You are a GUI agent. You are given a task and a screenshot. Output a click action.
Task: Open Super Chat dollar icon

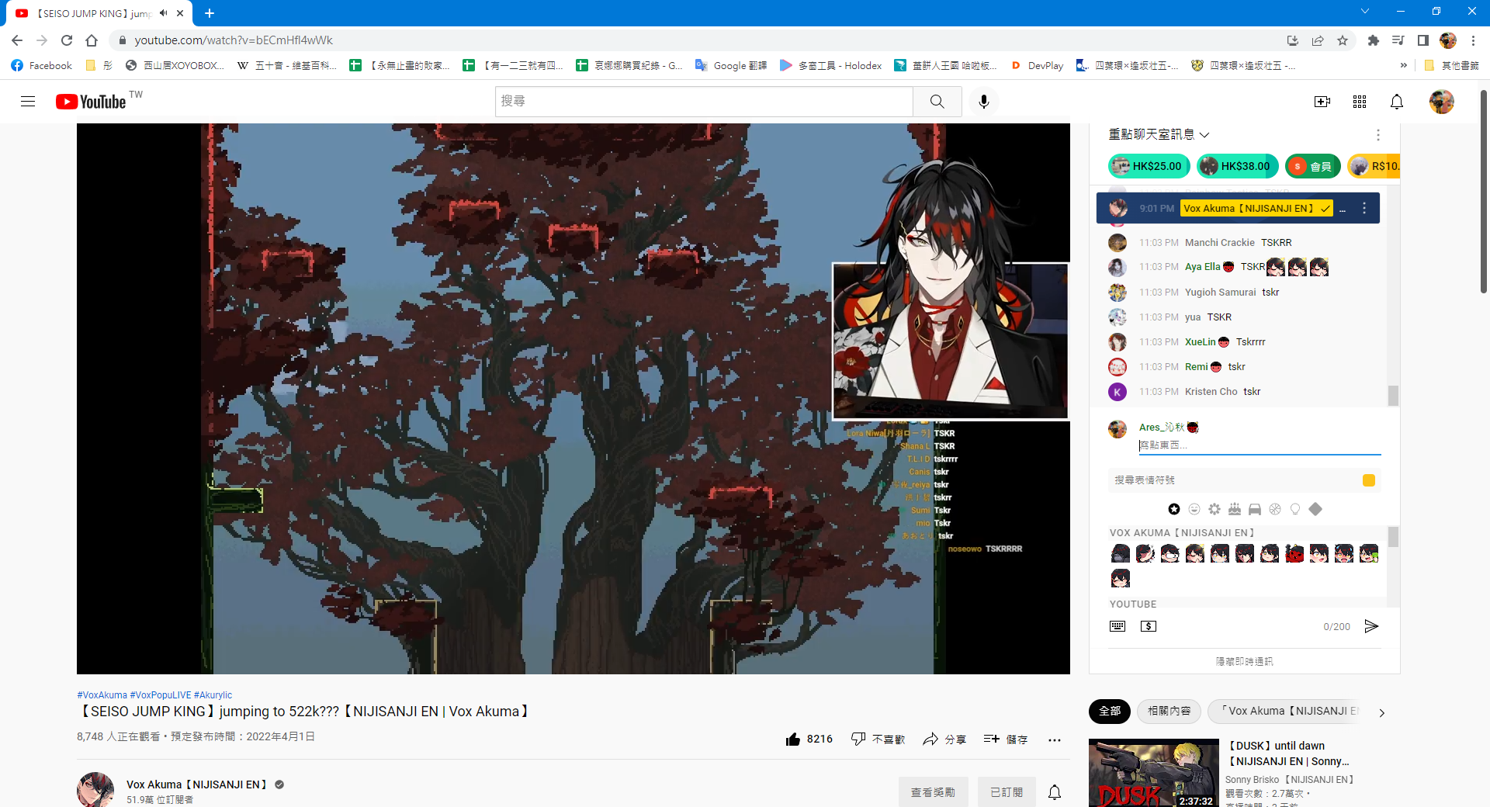(x=1149, y=626)
